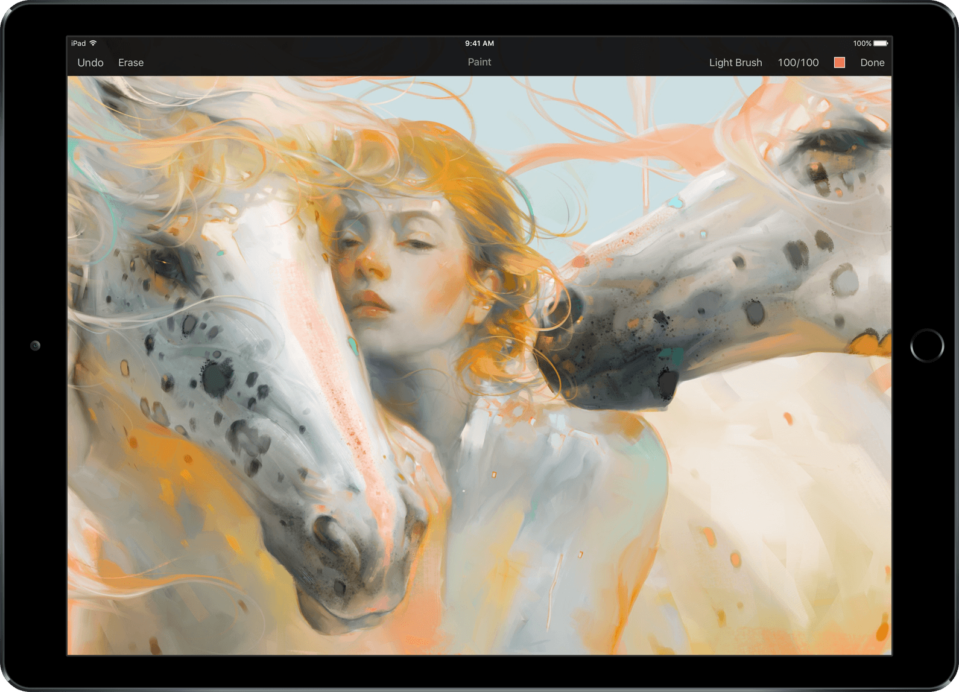Click the Wi-Fi icon in the status bar
Screen dimensions: 959x692
[93, 43]
